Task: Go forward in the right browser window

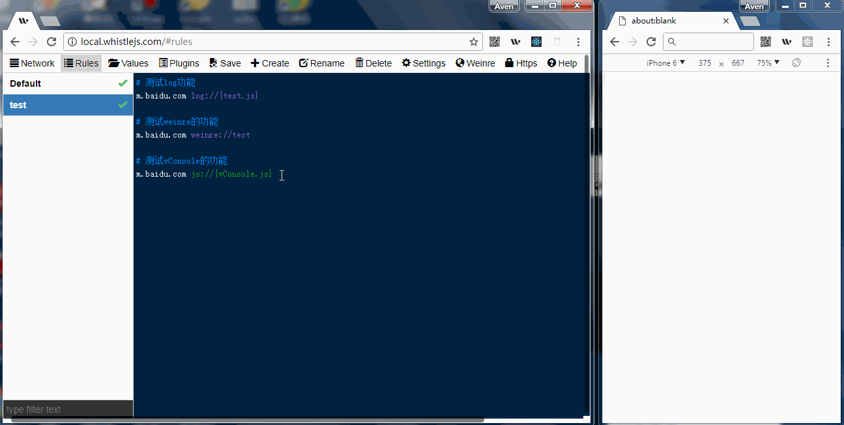Action: click(632, 42)
